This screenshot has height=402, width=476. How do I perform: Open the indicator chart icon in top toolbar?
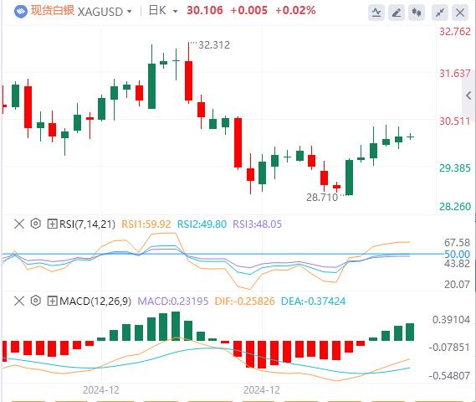[x=376, y=13]
